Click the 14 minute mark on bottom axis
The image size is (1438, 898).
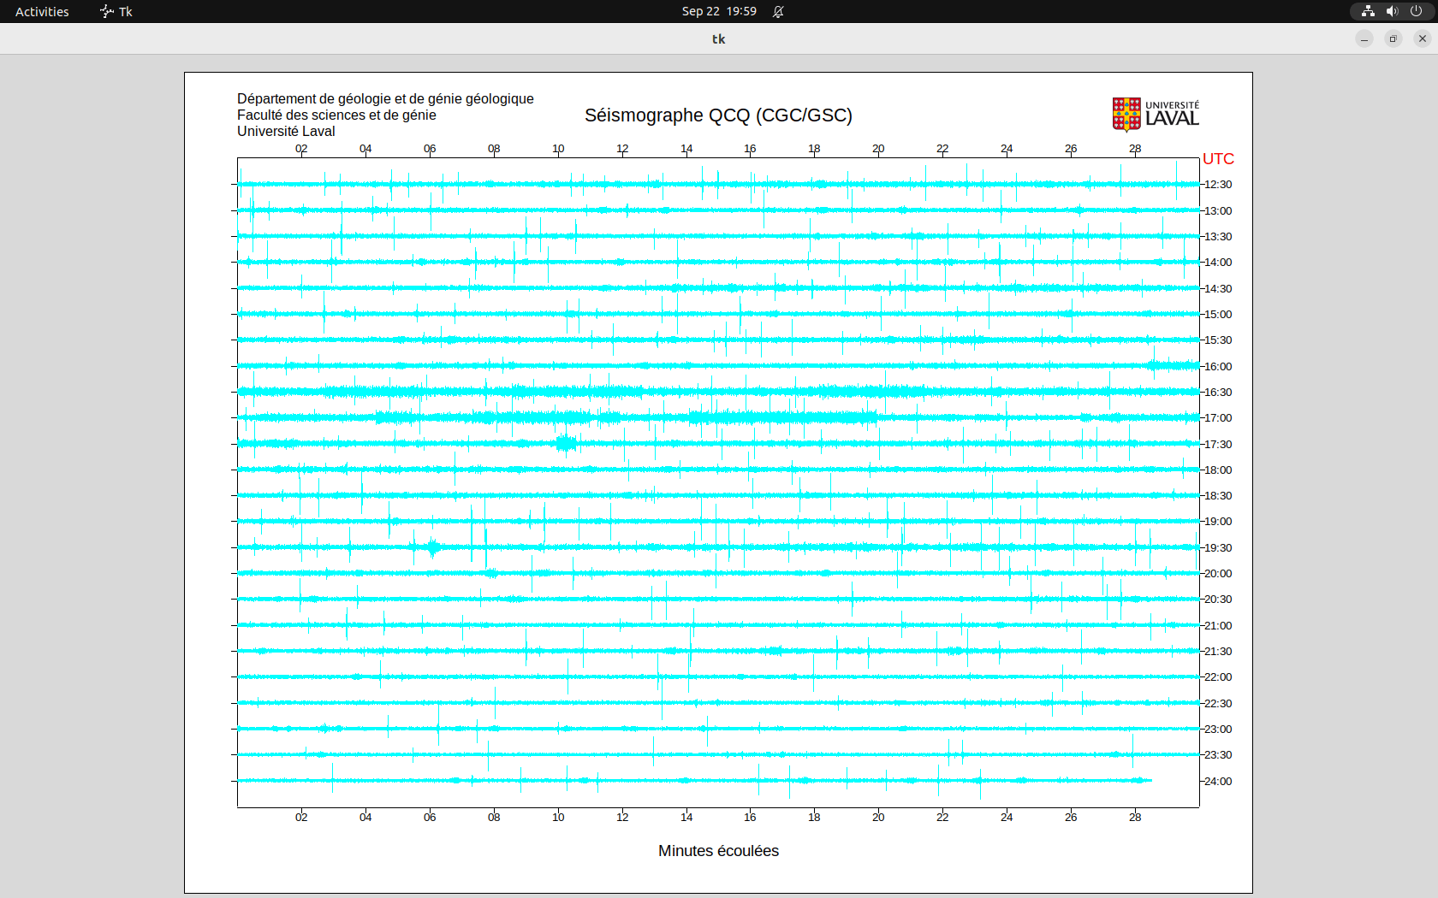(x=686, y=818)
